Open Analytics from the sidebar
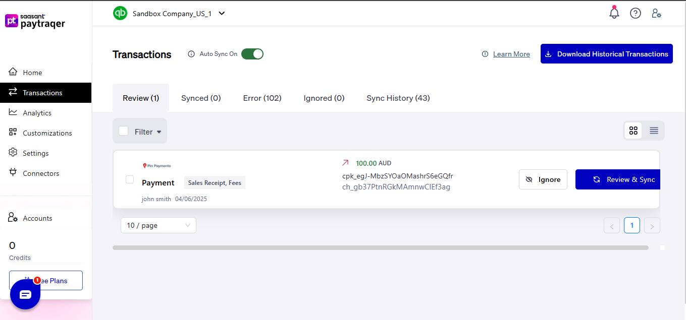Image resolution: width=686 pixels, height=320 pixels. (46, 113)
